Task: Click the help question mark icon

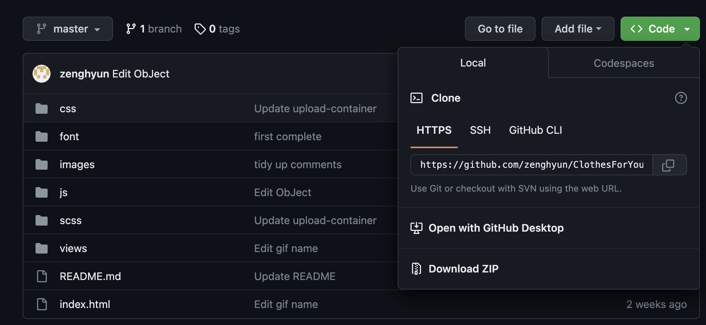Action: [x=681, y=98]
